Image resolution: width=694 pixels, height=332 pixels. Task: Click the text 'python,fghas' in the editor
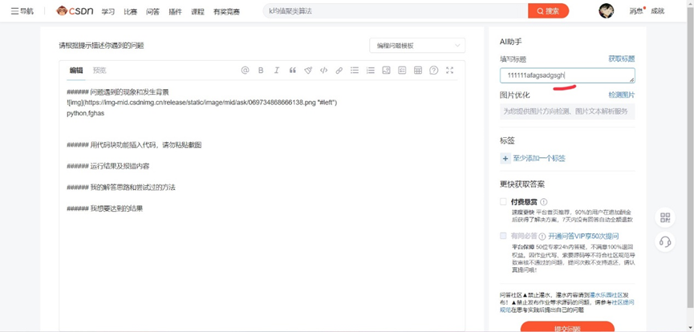tap(85, 113)
